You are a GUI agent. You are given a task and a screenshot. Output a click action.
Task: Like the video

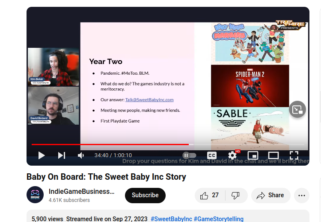(x=210, y=196)
